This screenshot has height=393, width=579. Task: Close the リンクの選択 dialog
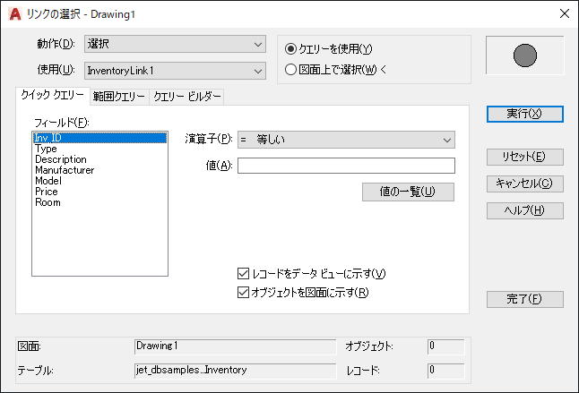565,13
